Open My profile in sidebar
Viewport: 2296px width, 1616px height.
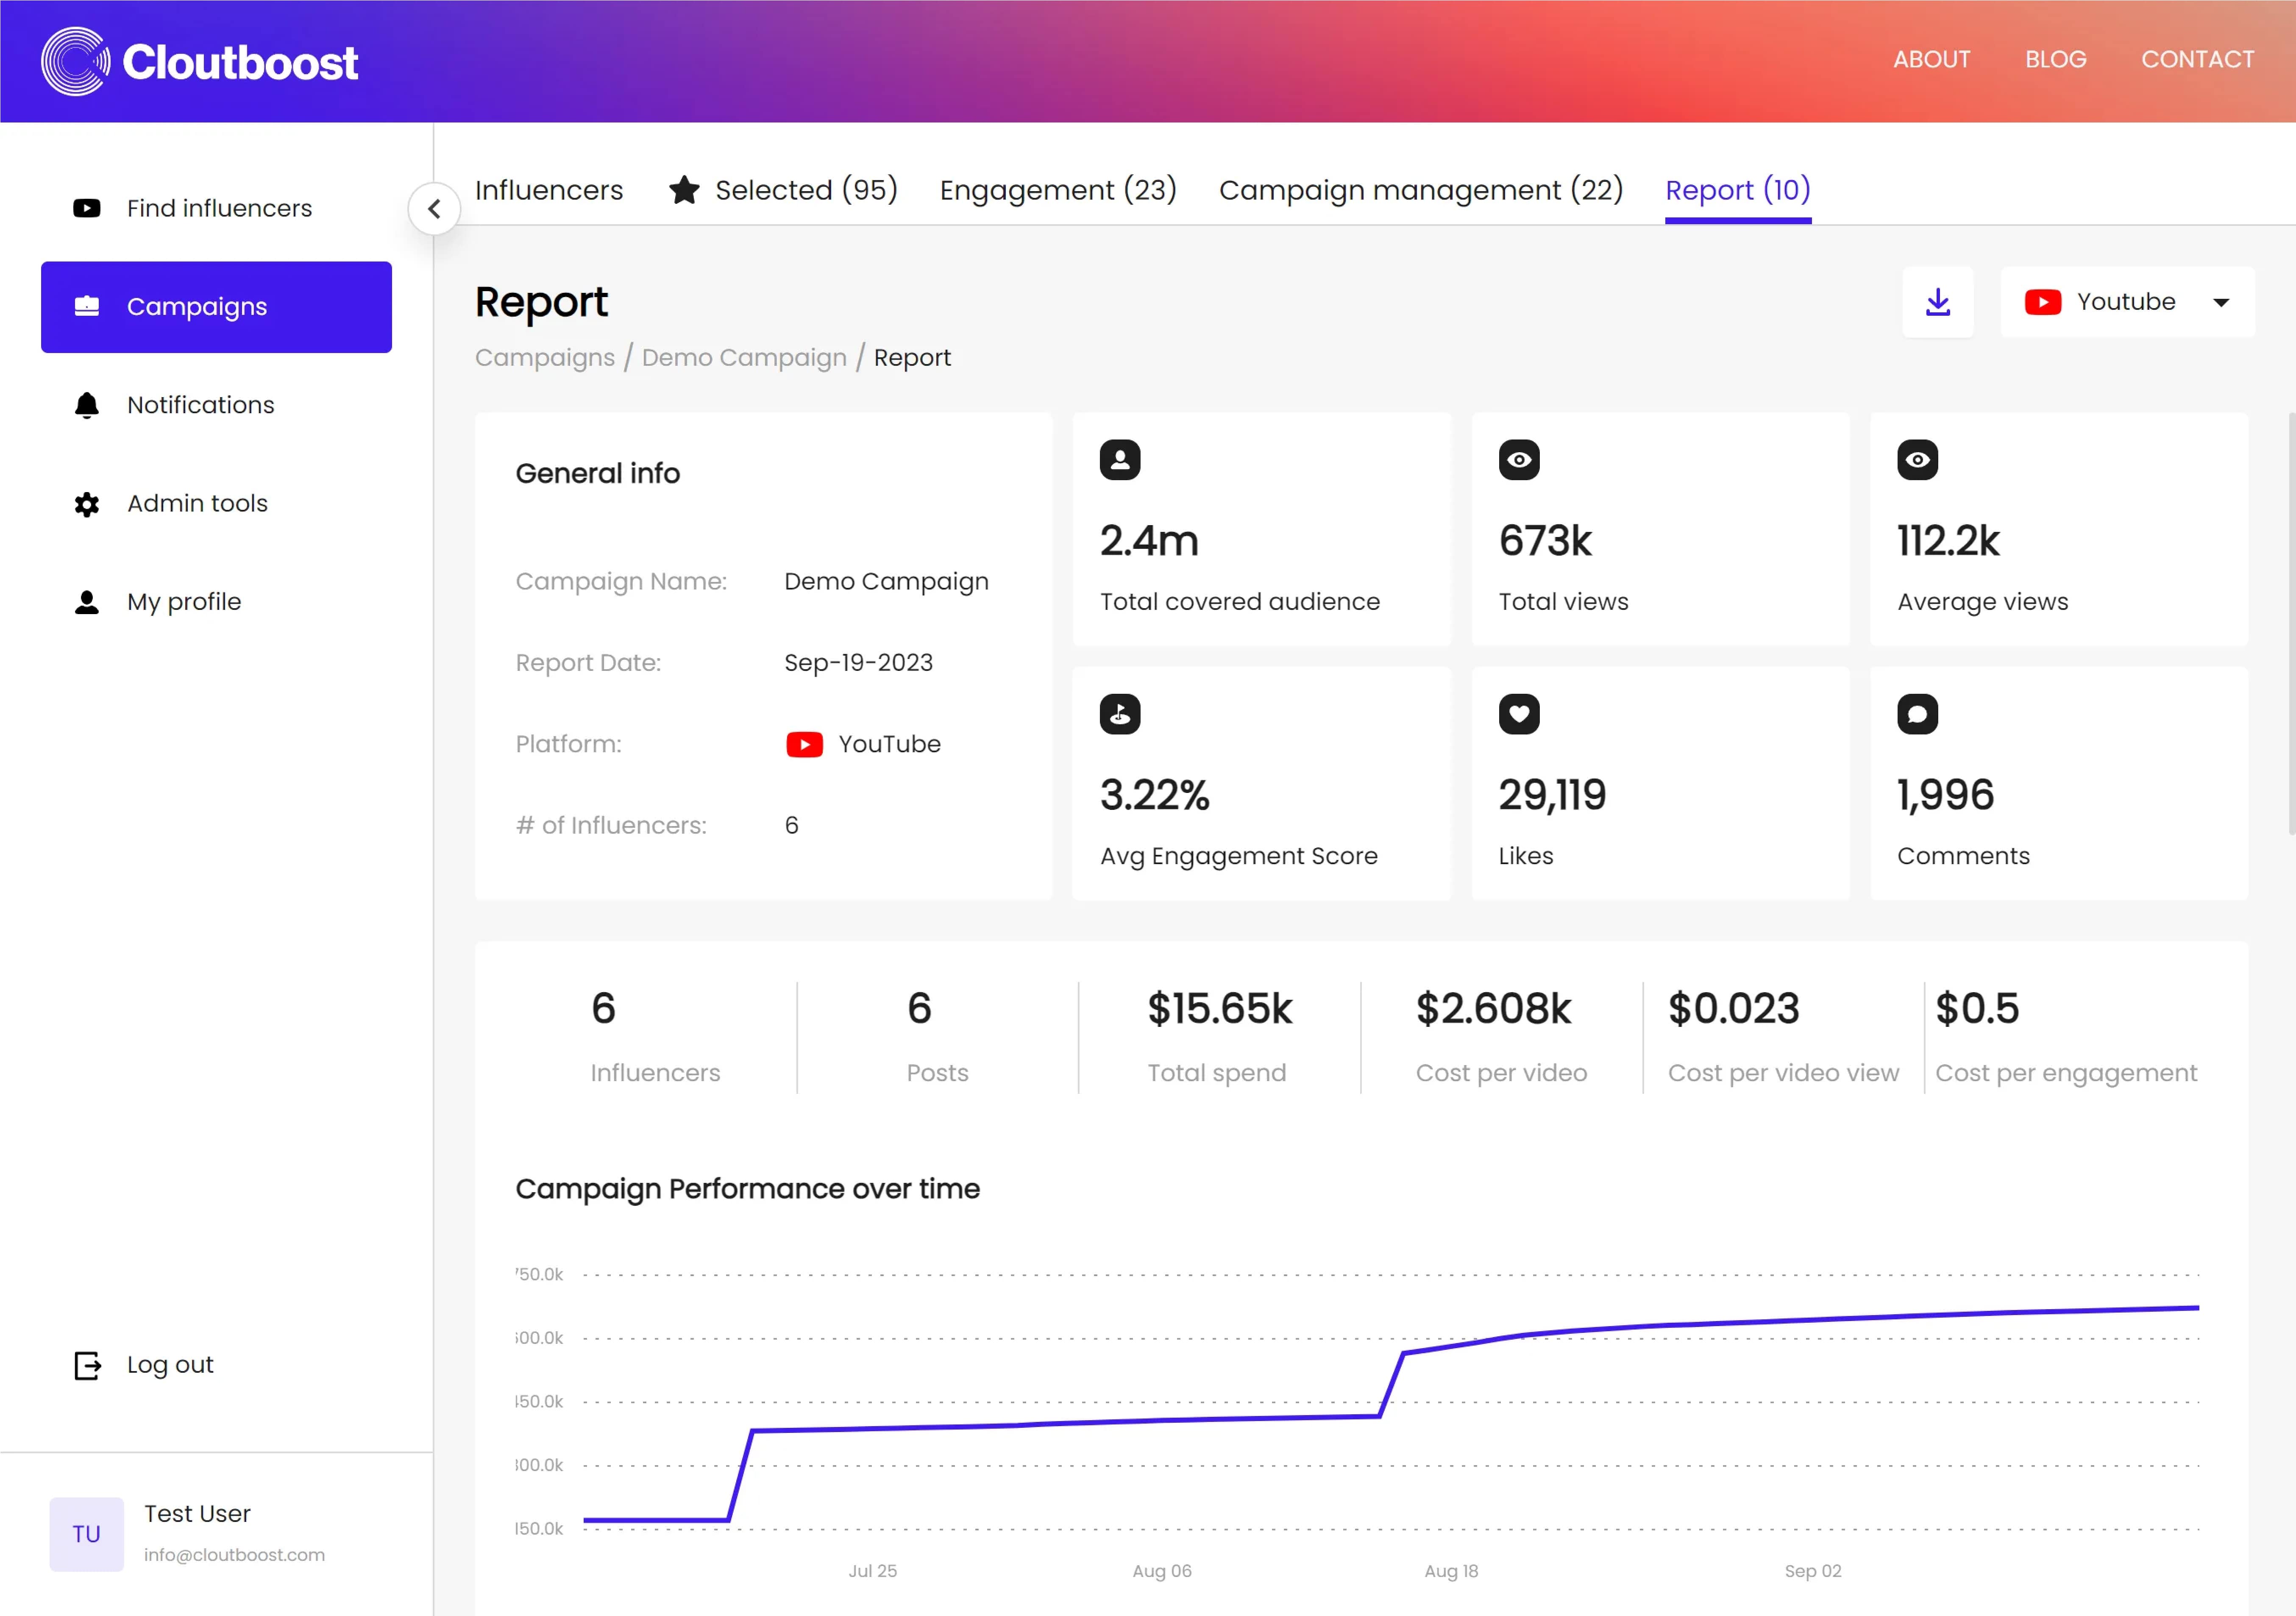[216, 602]
